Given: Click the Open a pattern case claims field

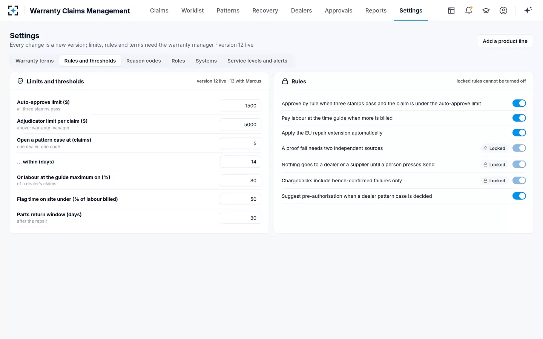Looking at the screenshot, I should tap(241, 144).
